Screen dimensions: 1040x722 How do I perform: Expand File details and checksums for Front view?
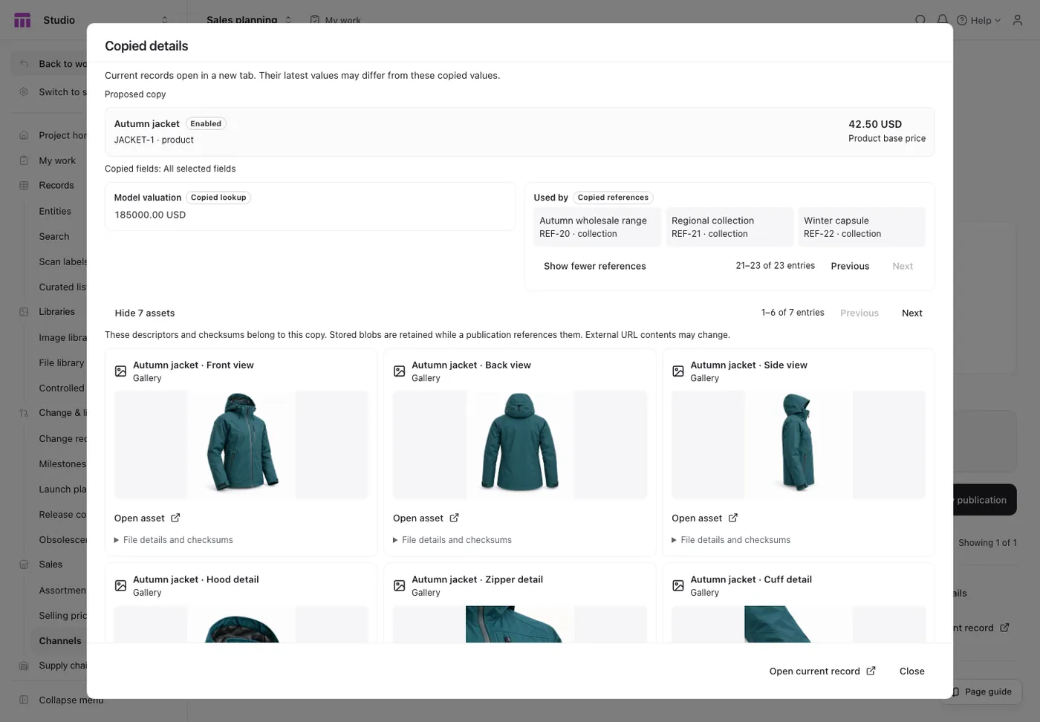(x=174, y=540)
